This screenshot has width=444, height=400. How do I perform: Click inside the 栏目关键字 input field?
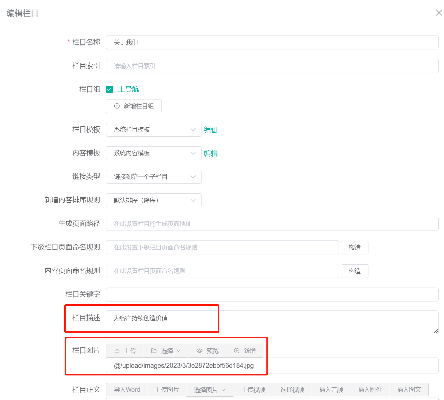tap(232, 294)
